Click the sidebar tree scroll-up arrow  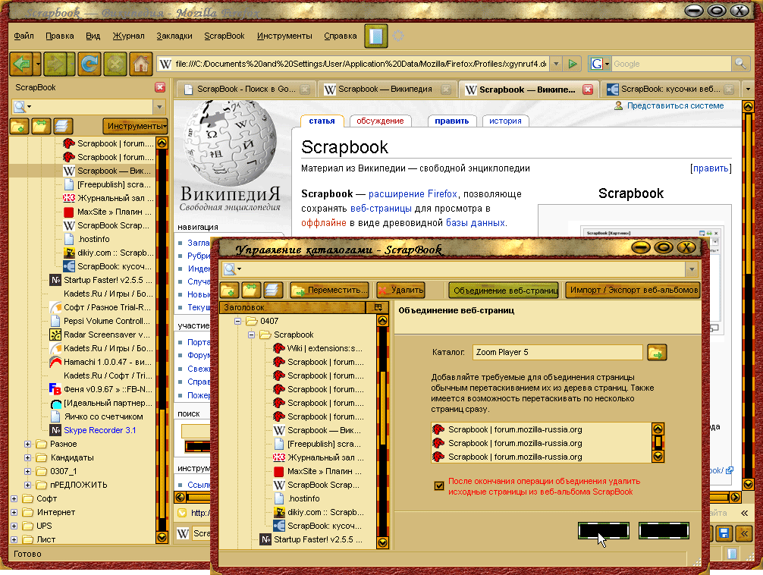coord(162,143)
